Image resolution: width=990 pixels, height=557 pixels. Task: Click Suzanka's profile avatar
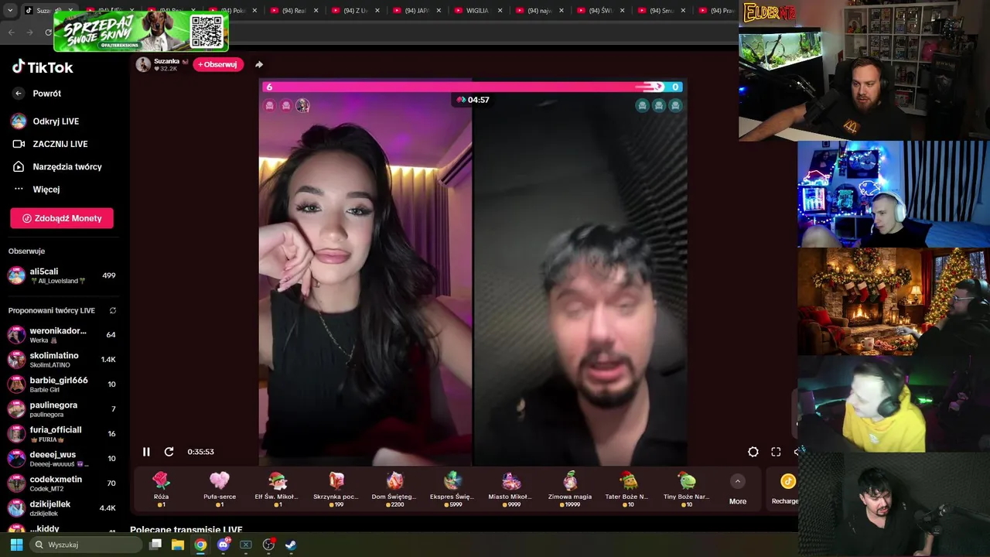coord(143,64)
